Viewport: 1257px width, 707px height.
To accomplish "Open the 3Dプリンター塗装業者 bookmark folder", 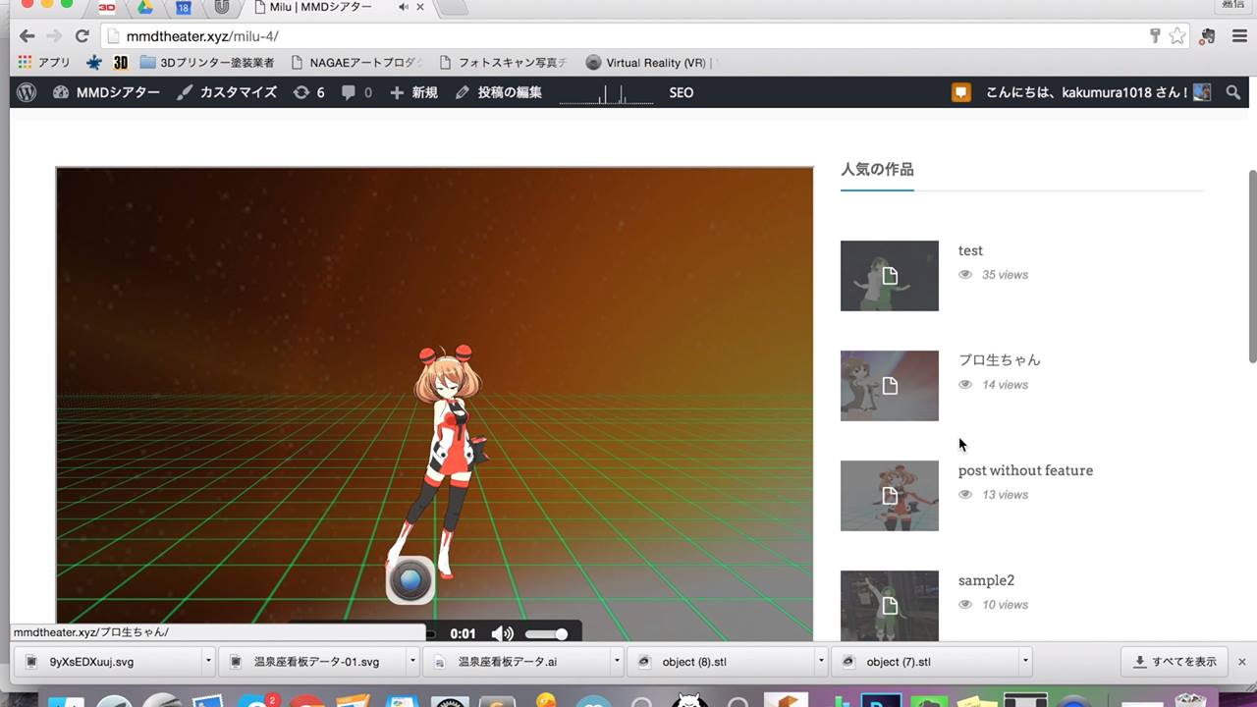I will point(207,63).
